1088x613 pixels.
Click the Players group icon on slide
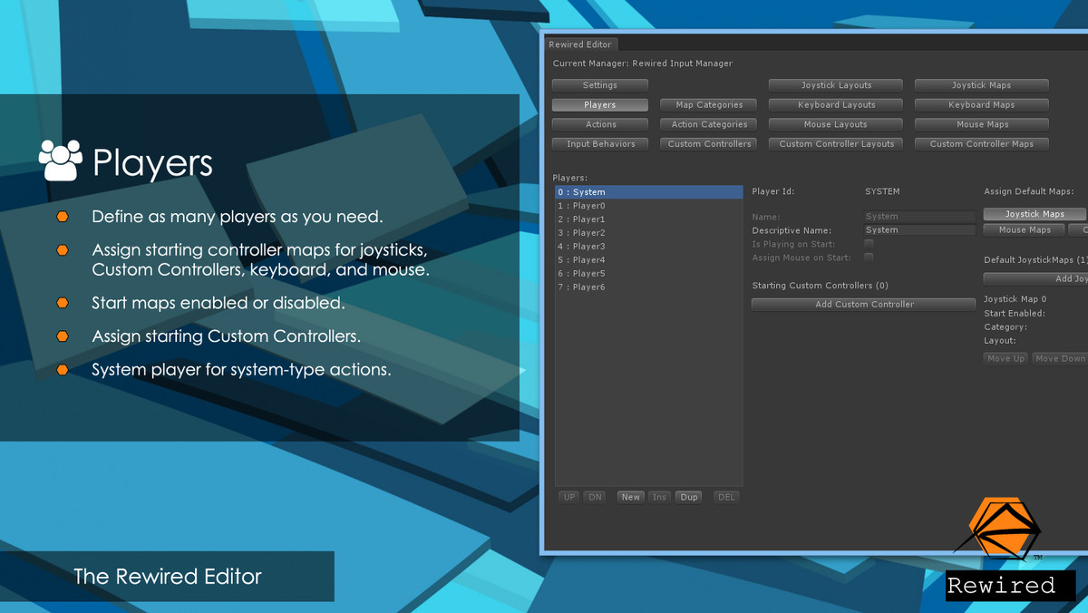(x=61, y=161)
